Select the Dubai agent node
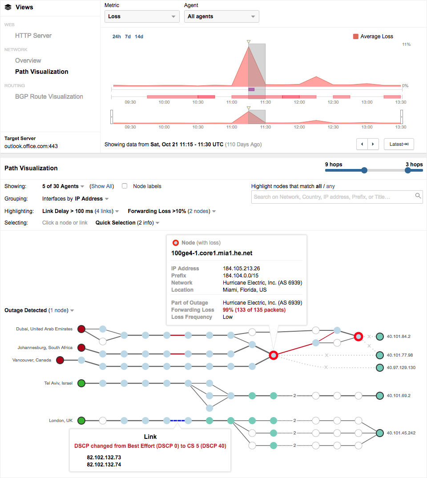This screenshot has width=427, height=478. coord(81,329)
